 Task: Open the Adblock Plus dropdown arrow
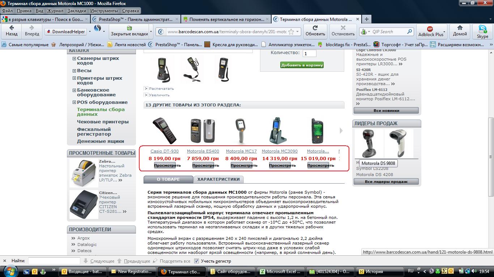tap(444, 32)
